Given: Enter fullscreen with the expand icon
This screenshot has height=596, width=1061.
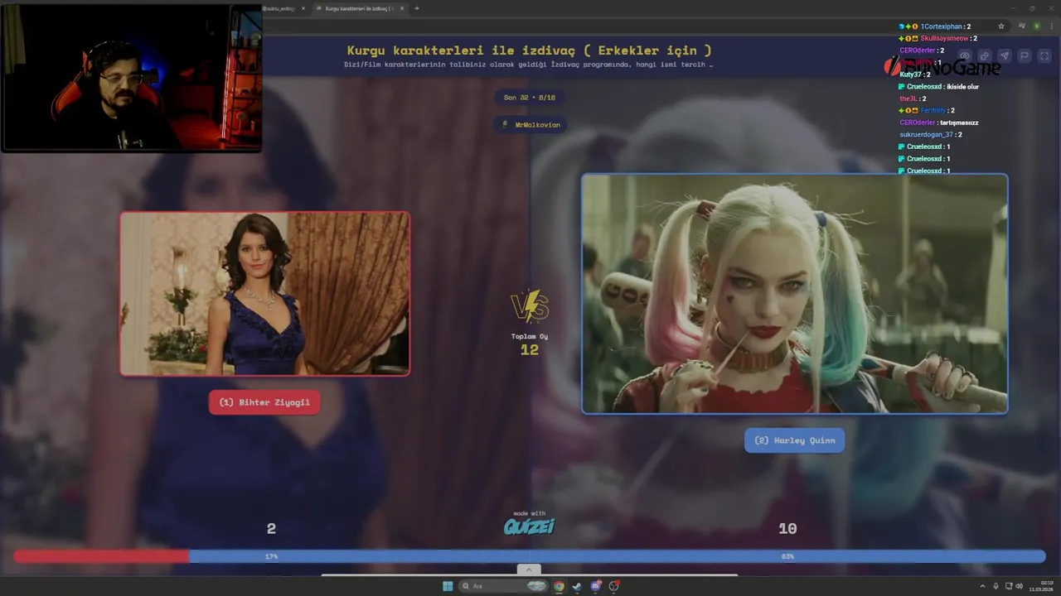Looking at the screenshot, I should tap(1044, 56).
